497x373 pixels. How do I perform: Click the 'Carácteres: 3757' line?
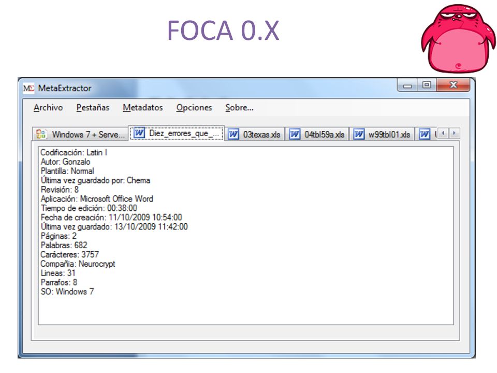pos(70,254)
